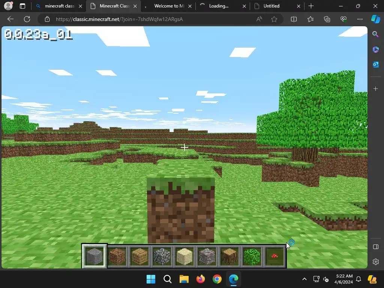Select the red mushroom in hotbar
384x288 pixels.
[x=274, y=256]
